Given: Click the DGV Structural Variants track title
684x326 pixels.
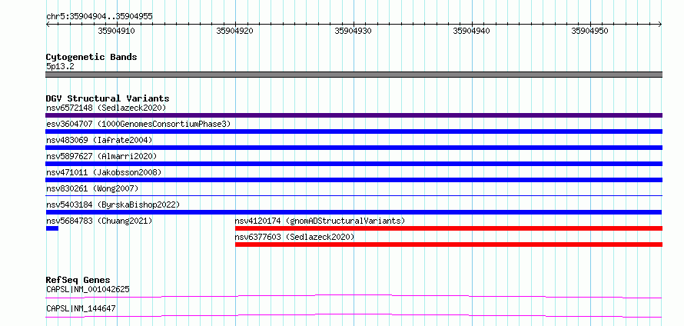Looking at the screenshot, I should (108, 98).
